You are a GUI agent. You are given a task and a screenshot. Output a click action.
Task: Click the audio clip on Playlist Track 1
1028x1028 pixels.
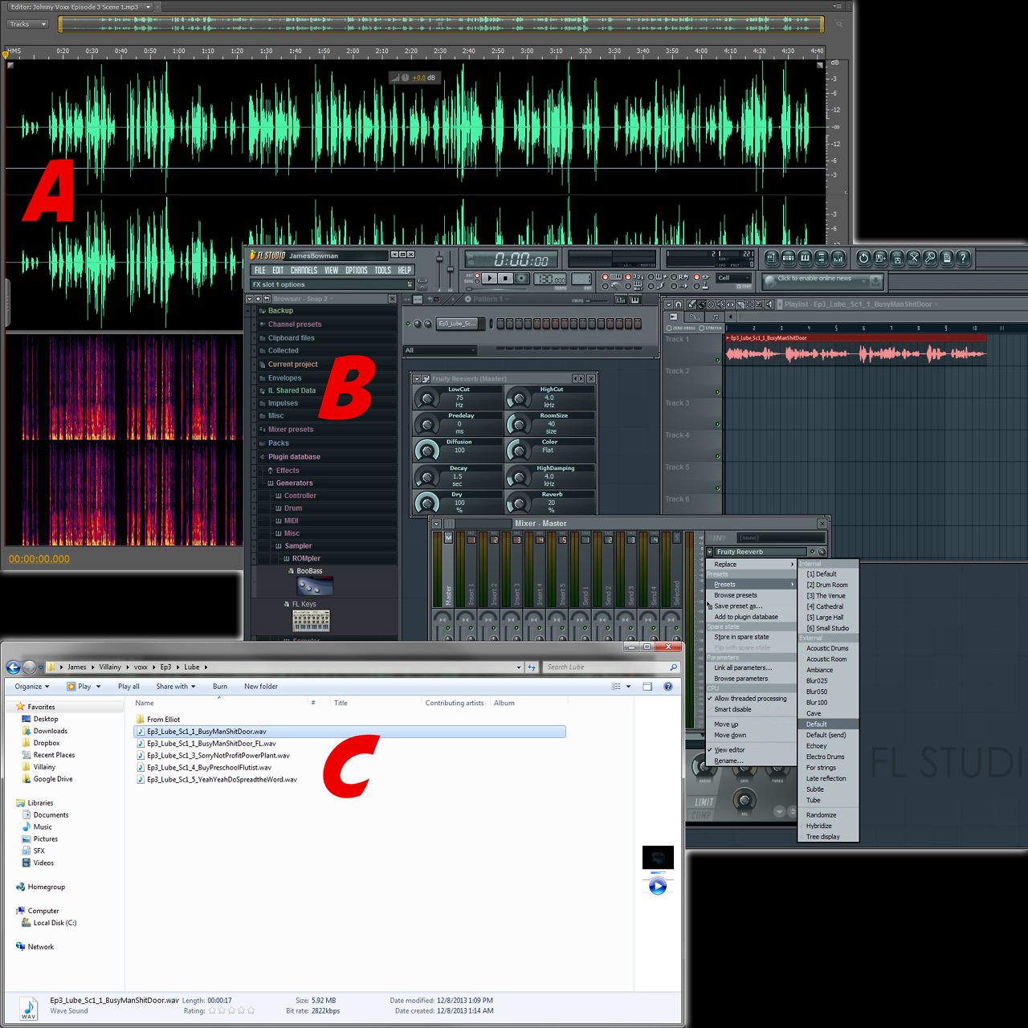click(855, 350)
